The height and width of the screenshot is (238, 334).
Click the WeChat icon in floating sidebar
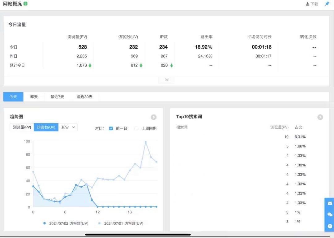coord(330,214)
